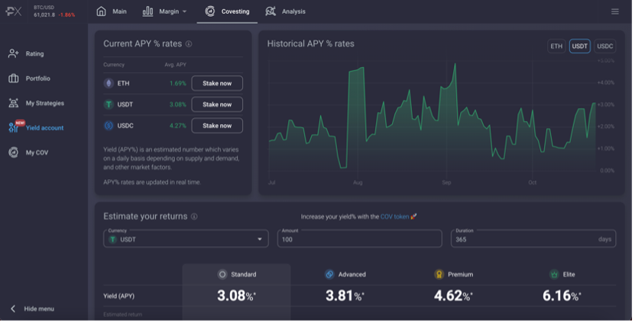Select the Standard yield tier column
Screen dimensions: 635x323
(x=238, y=293)
